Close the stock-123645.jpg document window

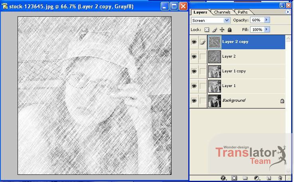(x=183, y=6)
